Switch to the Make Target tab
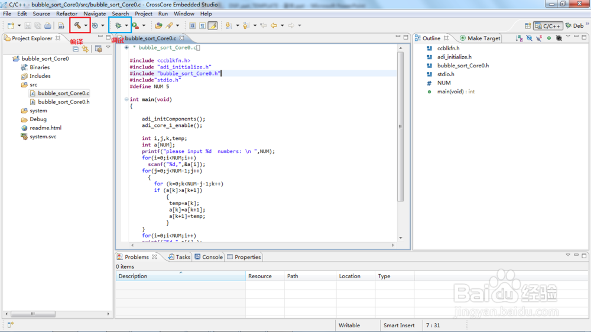Viewport: 591px width, 332px height. tap(480, 38)
